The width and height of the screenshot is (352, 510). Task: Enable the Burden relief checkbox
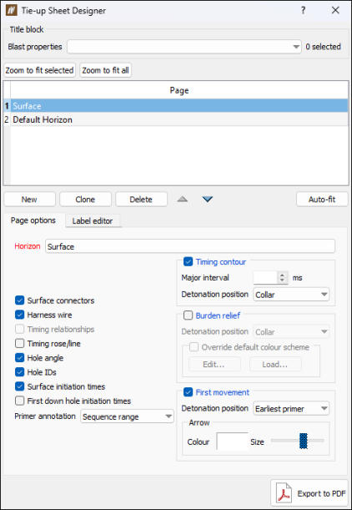189,316
